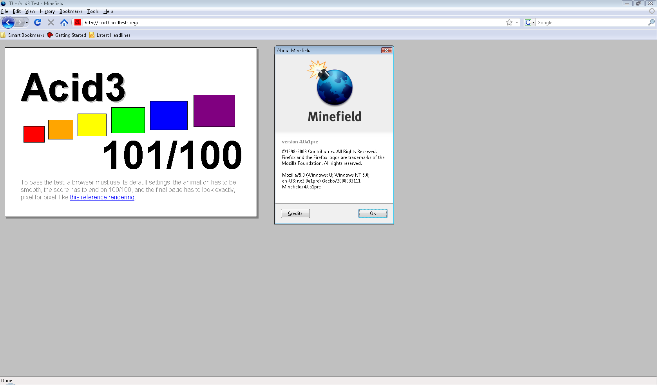The image size is (657, 385).
Task: Click the 'version 4.0a1pre' text
Action: [x=300, y=142]
